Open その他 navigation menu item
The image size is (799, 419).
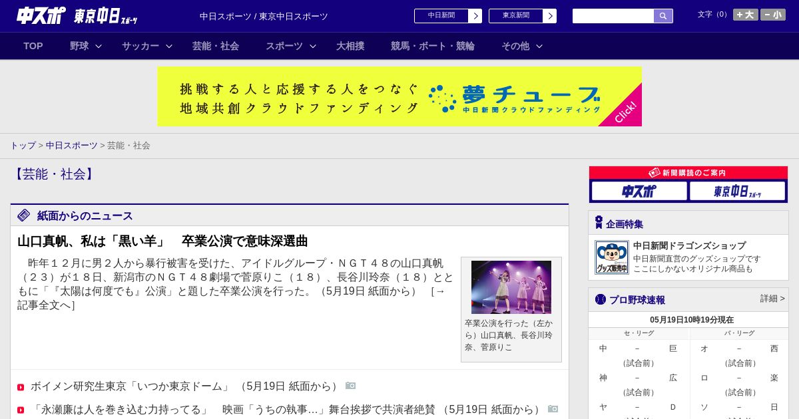[x=515, y=46]
